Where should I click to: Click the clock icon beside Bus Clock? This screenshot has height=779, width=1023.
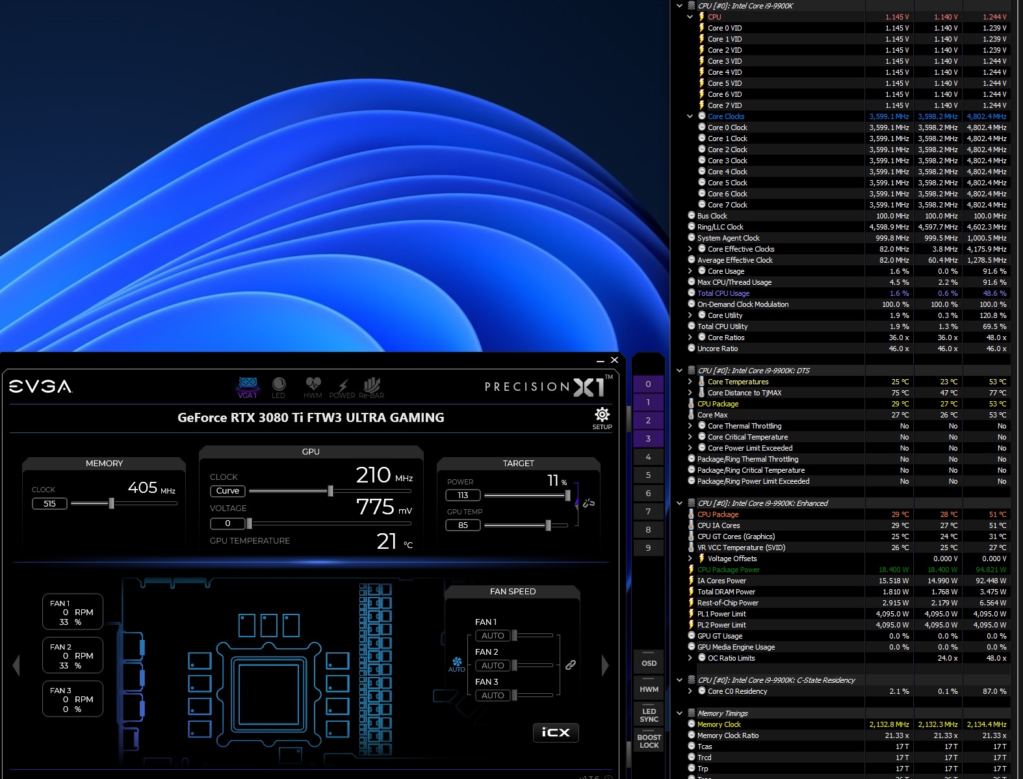[x=692, y=215]
